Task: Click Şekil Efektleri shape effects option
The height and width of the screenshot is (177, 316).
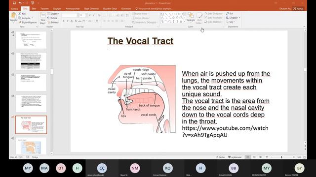Action: point(213,22)
